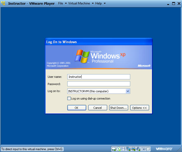This screenshot has height=152, width=182.
Task: Open the Help menu
Action: [x=98, y=3]
